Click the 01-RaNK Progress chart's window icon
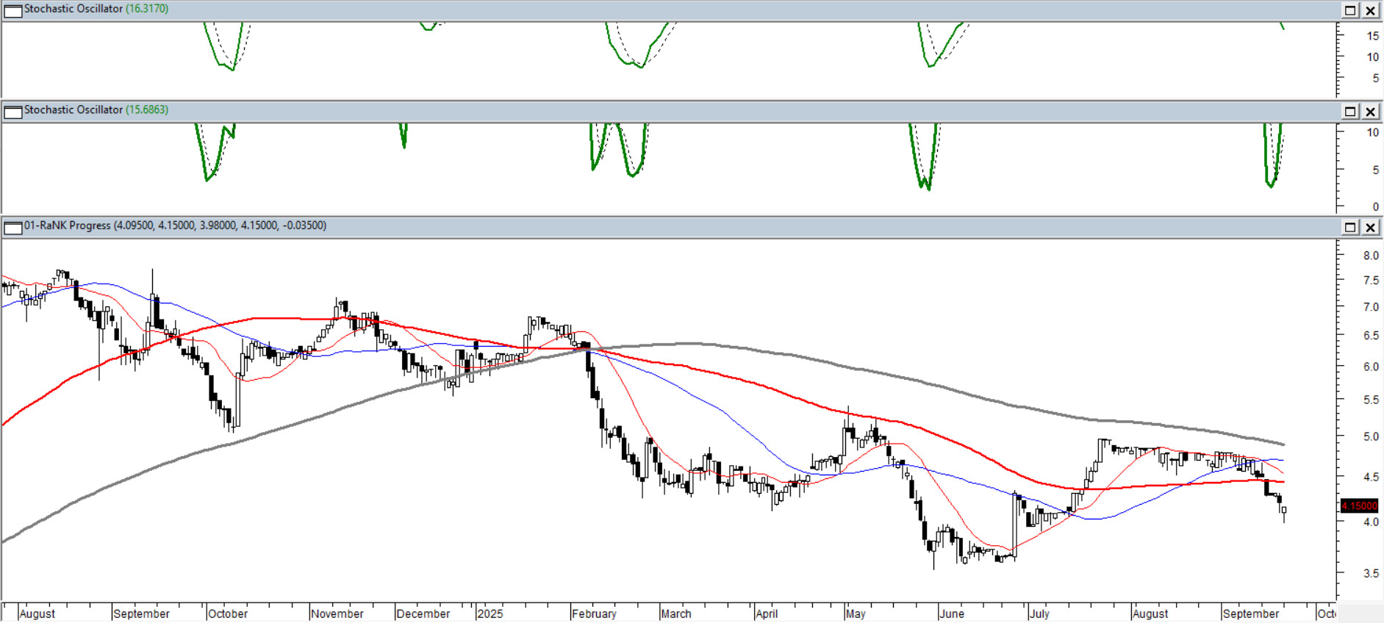The image size is (1384, 623). (x=12, y=227)
